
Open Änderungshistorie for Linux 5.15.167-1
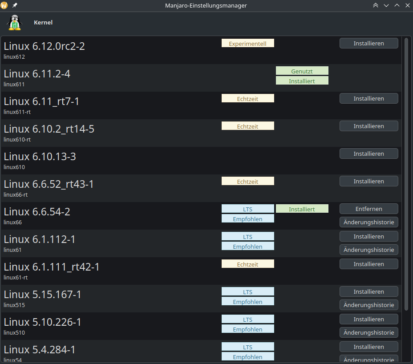point(369,305)
